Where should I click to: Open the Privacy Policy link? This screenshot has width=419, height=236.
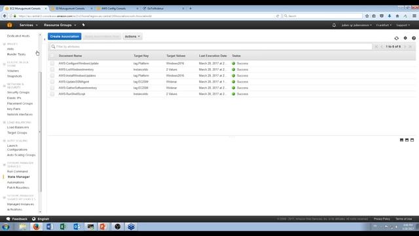(382, 219)
